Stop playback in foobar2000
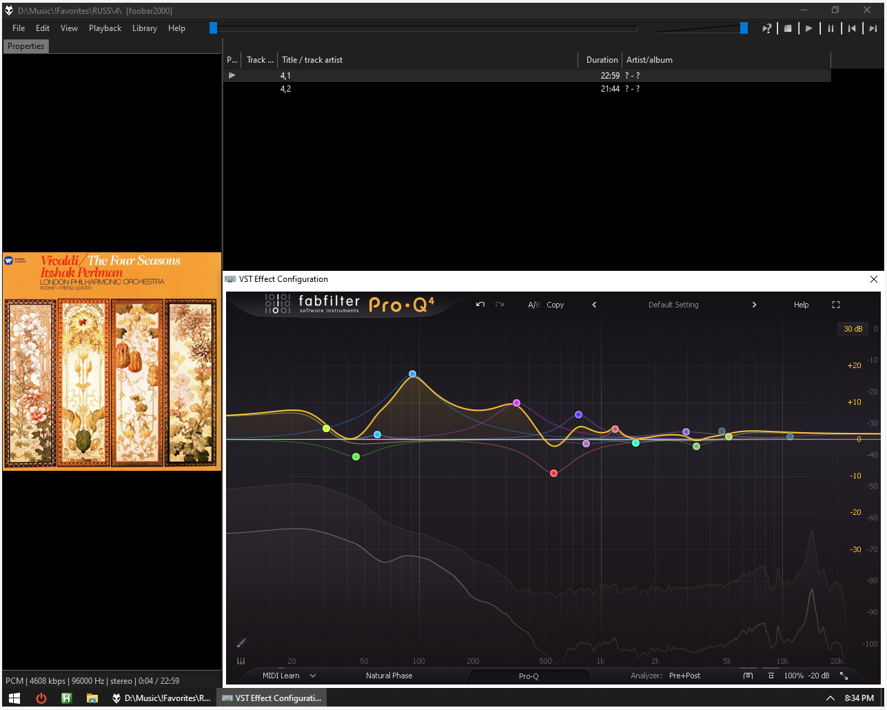 click(x=788, y=28)
